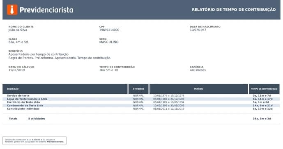
Task: Select the 'Contribuinte individual' row
Action: point(141,109)
